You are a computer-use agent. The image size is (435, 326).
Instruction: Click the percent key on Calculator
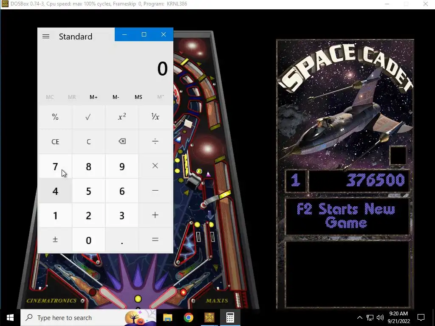pos(55,117)
